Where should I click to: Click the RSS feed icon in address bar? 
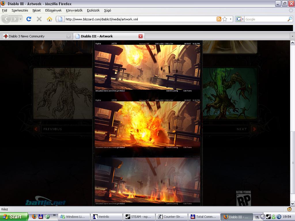click(x=219, y=19)
